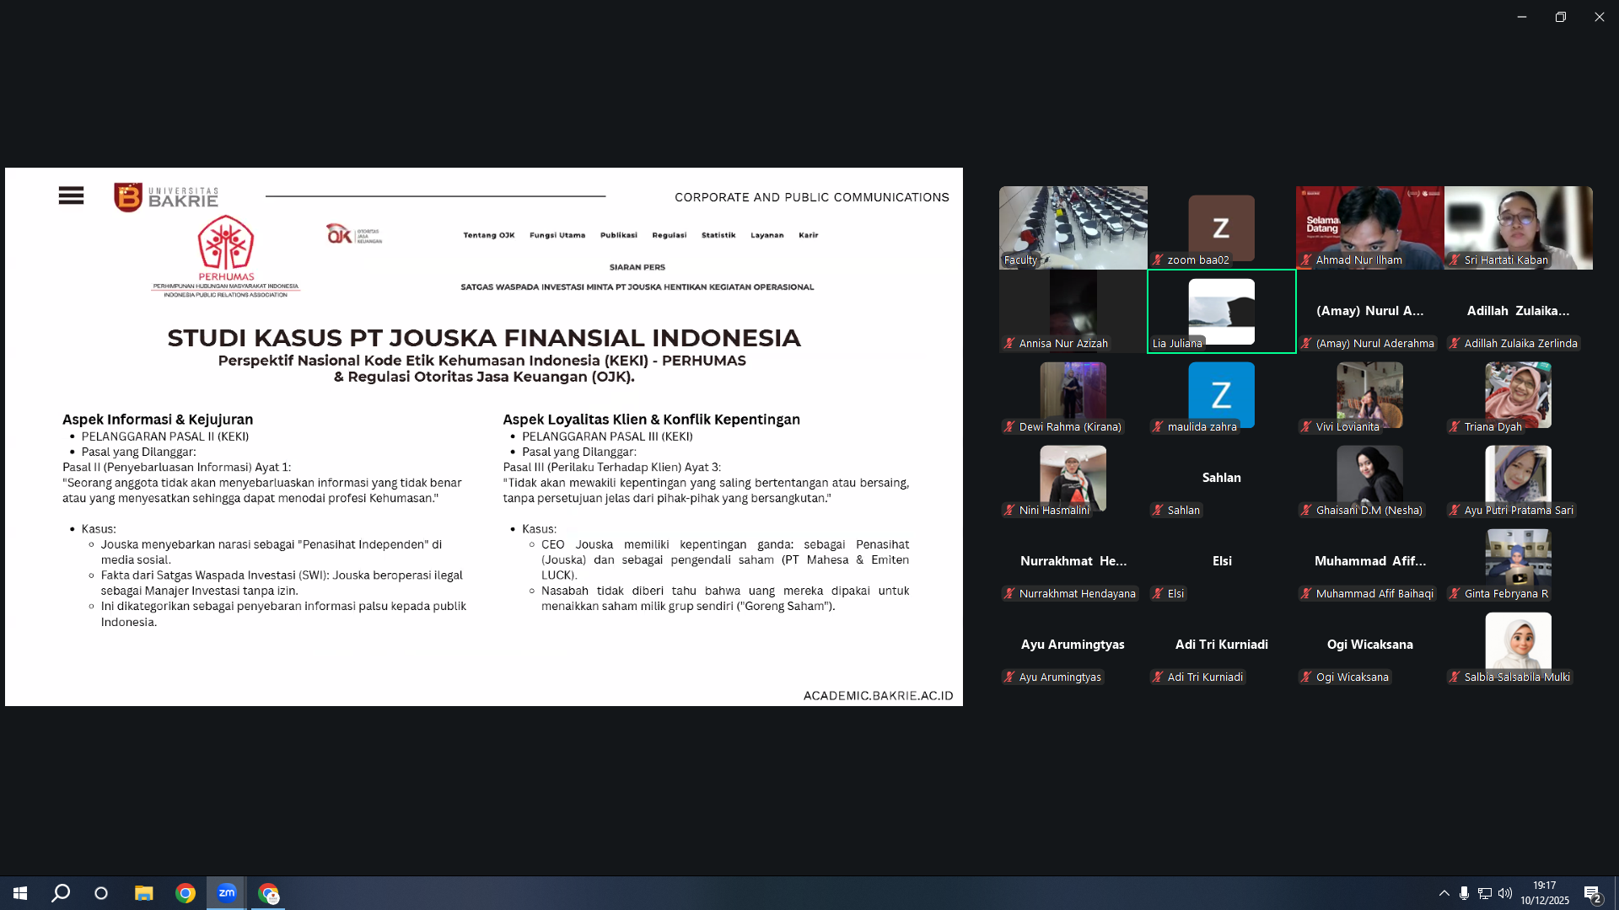This screenshot has width=1619, height=910.
Task: Restore down the Zoom window
Action: pos(1561,17)
